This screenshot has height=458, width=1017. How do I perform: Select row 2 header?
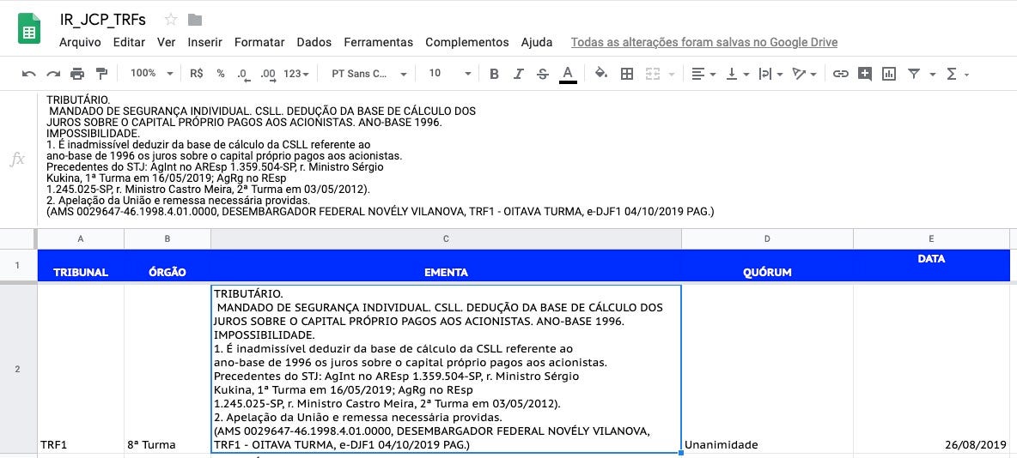[17, 370]
